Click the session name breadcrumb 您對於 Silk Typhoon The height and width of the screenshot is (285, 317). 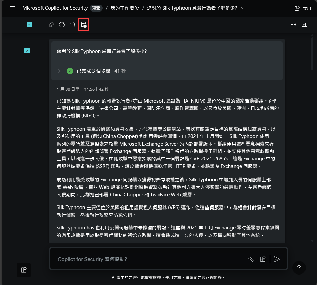192,8
